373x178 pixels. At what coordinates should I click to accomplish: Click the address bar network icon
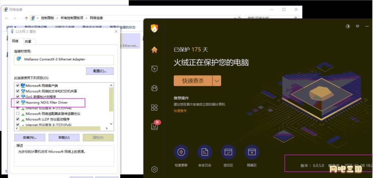pos(33,18)
